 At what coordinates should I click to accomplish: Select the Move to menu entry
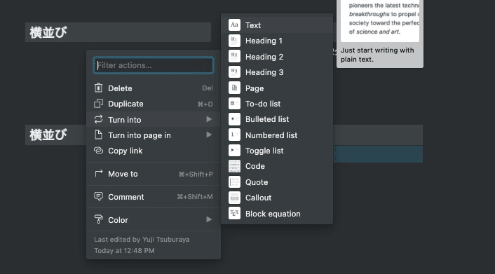coord(154,174)
